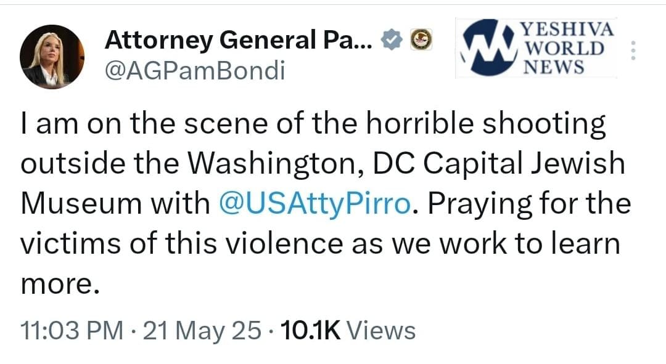This screenshot has height=364, width=666.
Task: Click the "21 May 25" date
Action: click(x=202, y=331)
